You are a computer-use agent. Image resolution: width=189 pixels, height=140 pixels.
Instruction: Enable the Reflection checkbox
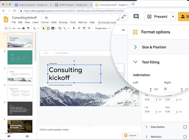(x=185, y=137)
